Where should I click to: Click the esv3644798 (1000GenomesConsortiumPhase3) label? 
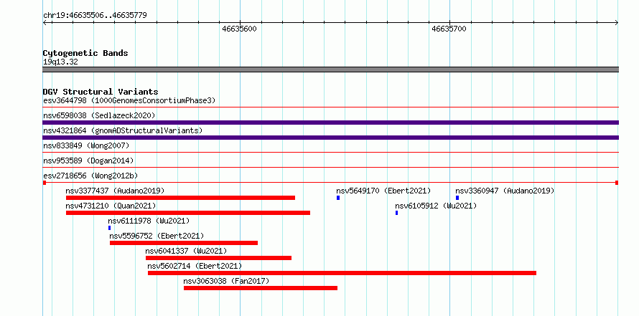point(129,100)
